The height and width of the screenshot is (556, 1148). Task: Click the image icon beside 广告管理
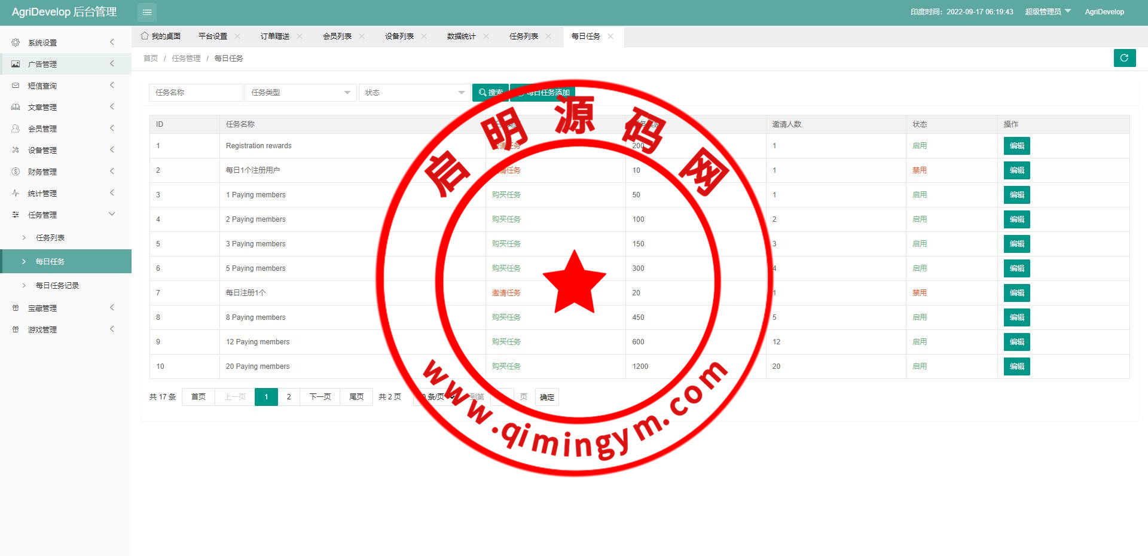[x=16, y=64]
